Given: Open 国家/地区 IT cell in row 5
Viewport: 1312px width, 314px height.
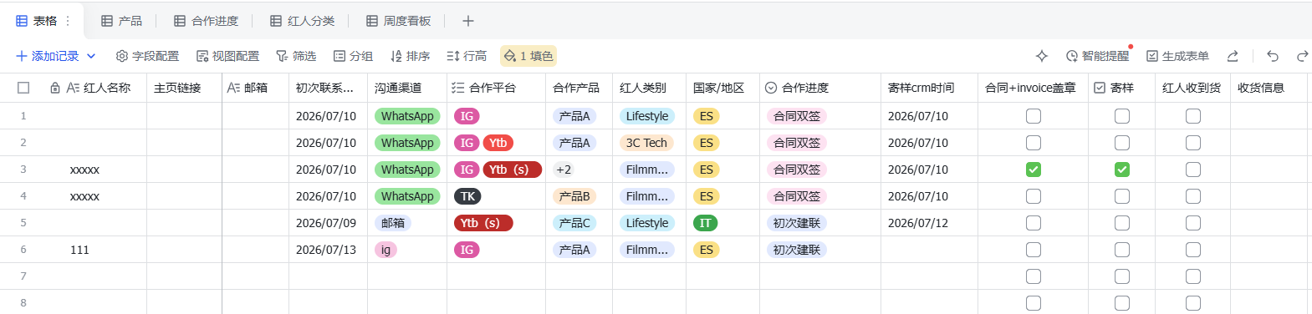Looking at the screenshot, I should pyautogui.click(x=722, y=223).
